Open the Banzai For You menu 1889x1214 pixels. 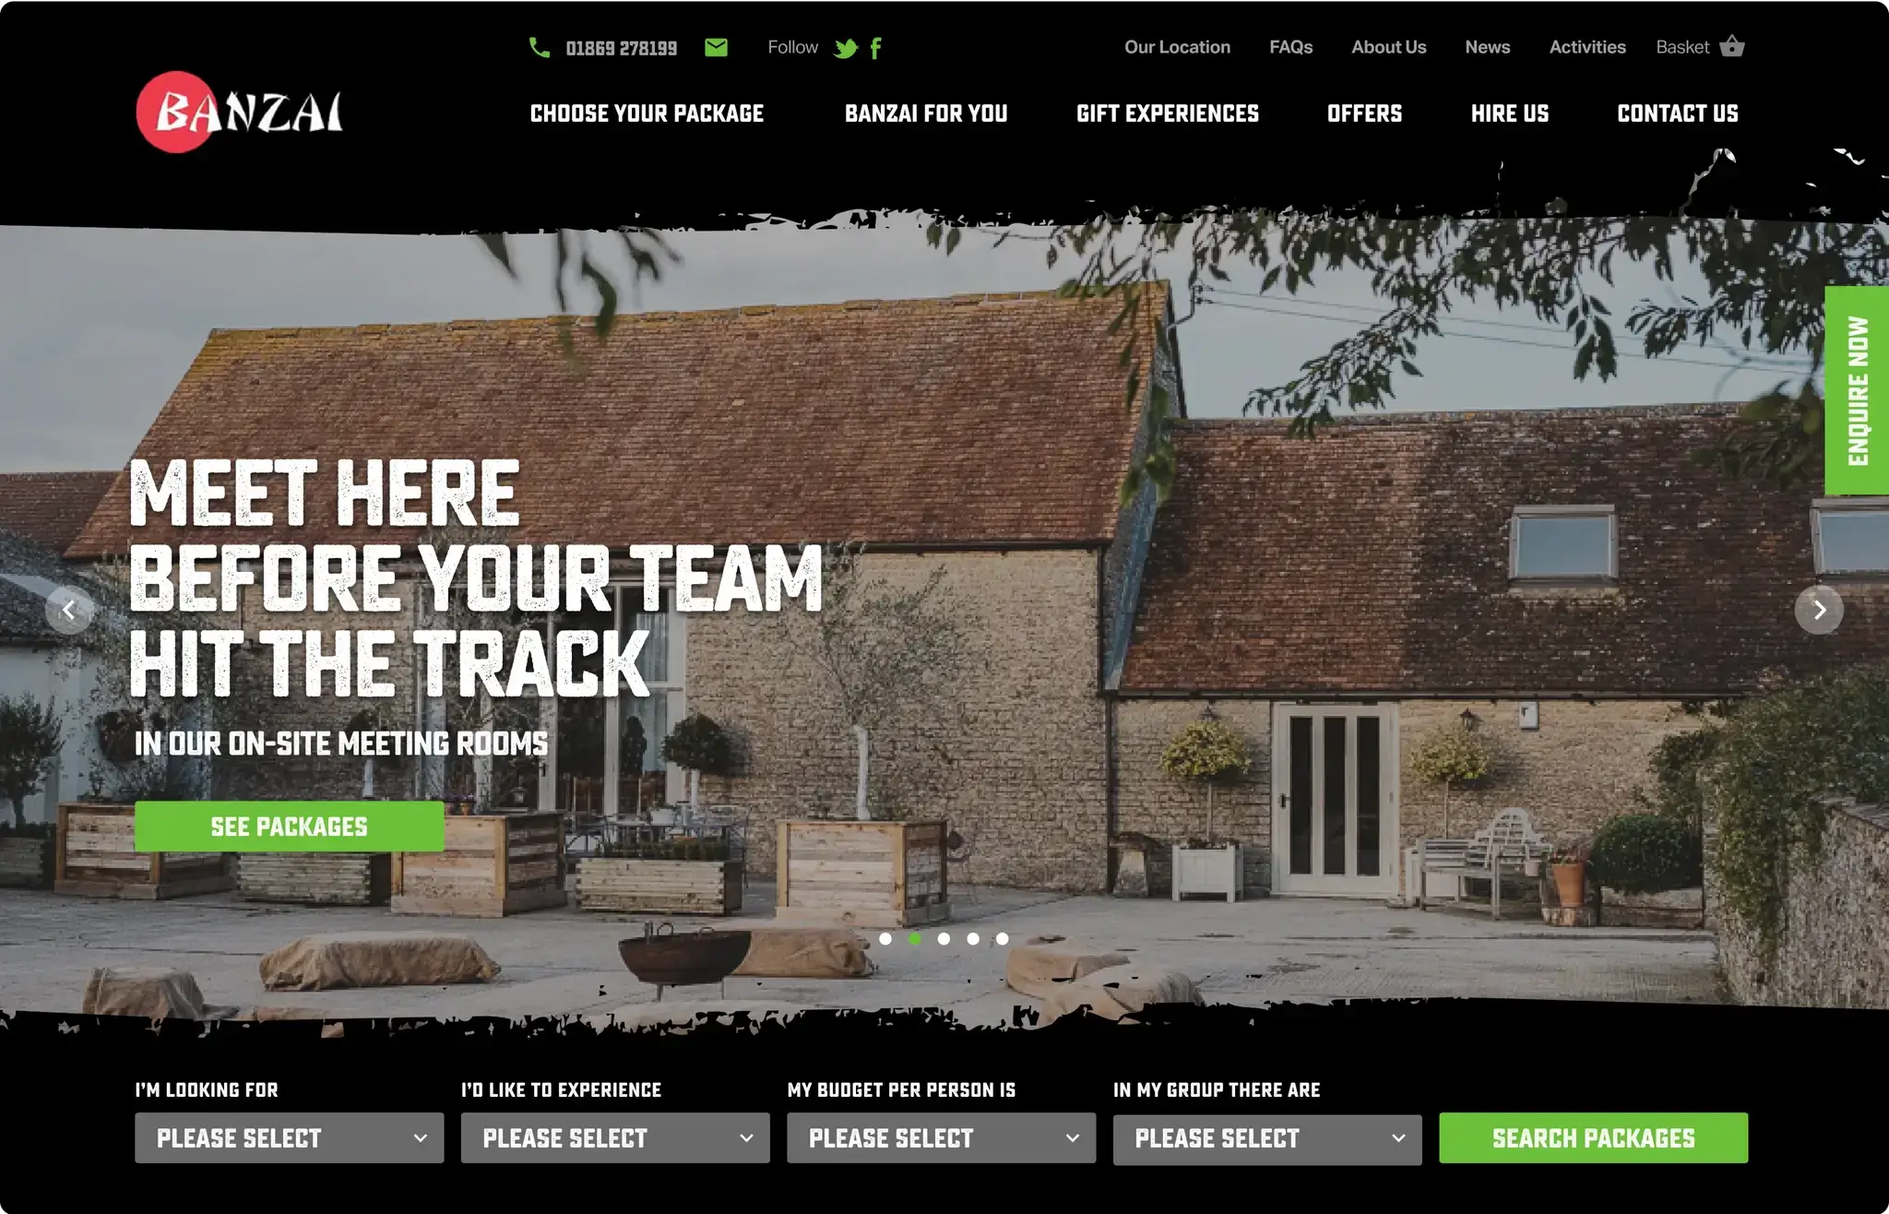pos(925,115)
